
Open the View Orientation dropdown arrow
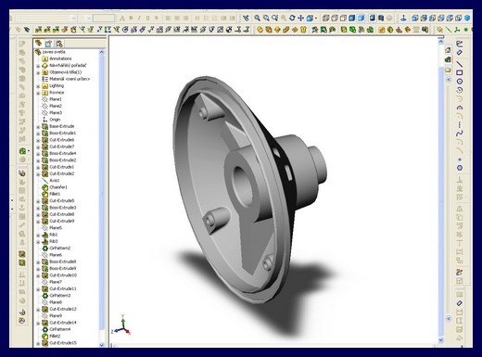(x=316, y=19)
